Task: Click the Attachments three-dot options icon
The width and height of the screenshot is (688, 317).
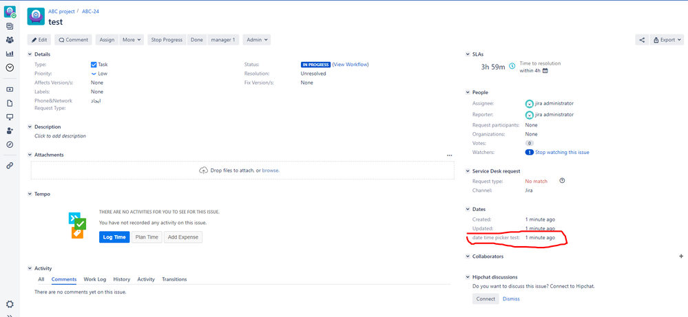Action: tap(449, 155)
